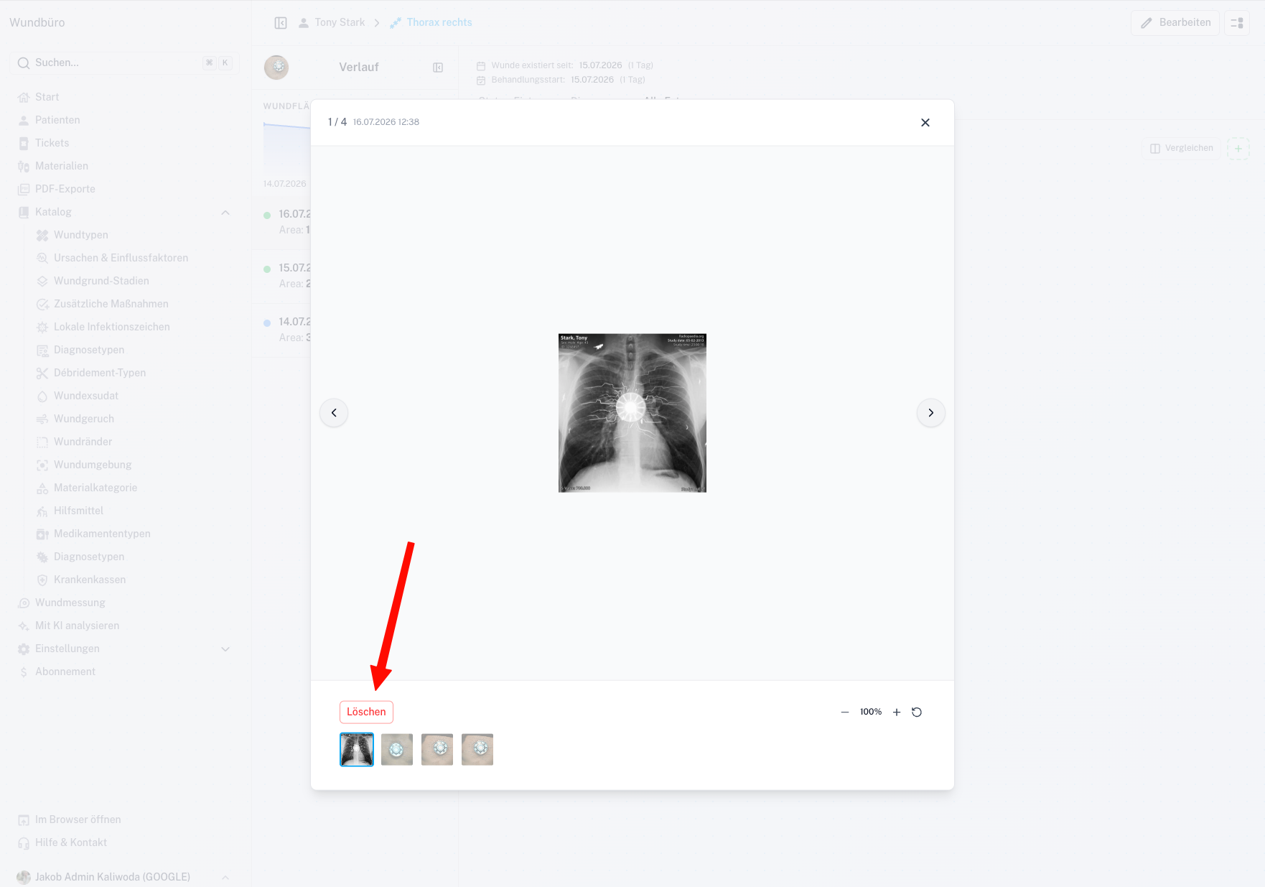The height and width of the screenshot is (887, 1265).
Task: Click the dashed plus add button
Action: (x=1238, y=149)
